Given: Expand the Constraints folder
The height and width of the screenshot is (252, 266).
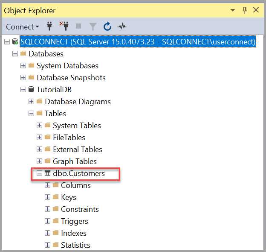Looking at the screenshot, I should pos(47,209).
